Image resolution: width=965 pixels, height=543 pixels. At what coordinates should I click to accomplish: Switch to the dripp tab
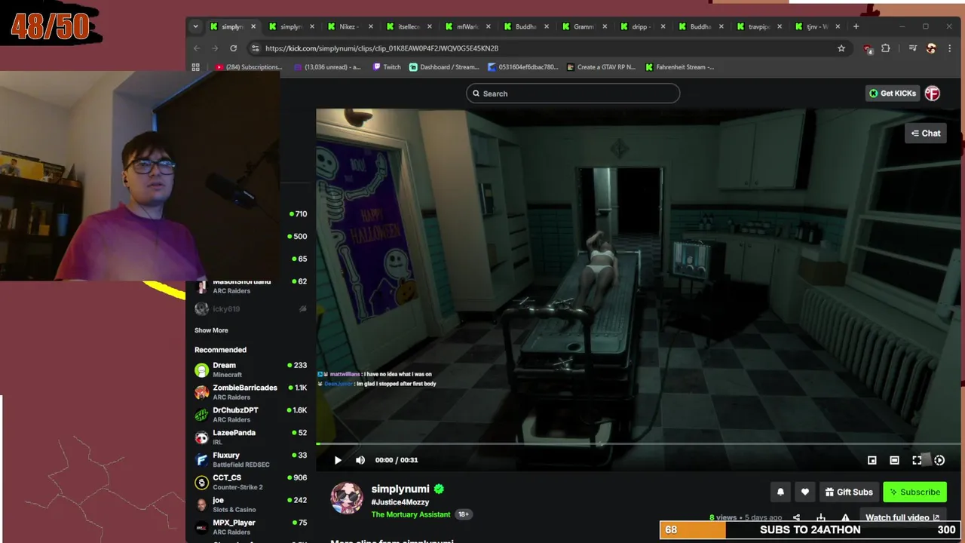(x=641, y=26)
